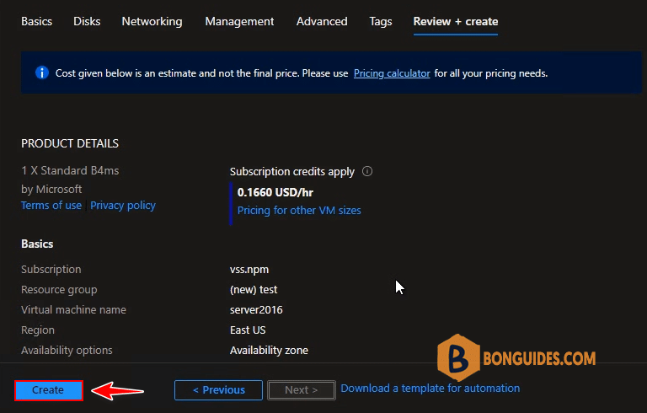
Task: Open the Pricing calculator link
Action: [x=392, y=73]
